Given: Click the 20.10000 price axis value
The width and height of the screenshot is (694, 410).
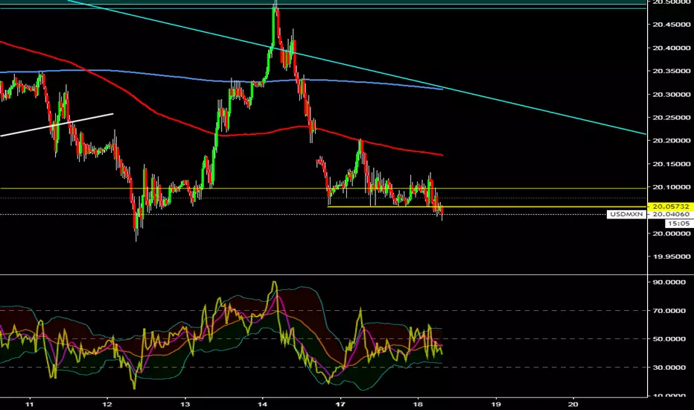Looking at the screenshot, I should point(671,187).
